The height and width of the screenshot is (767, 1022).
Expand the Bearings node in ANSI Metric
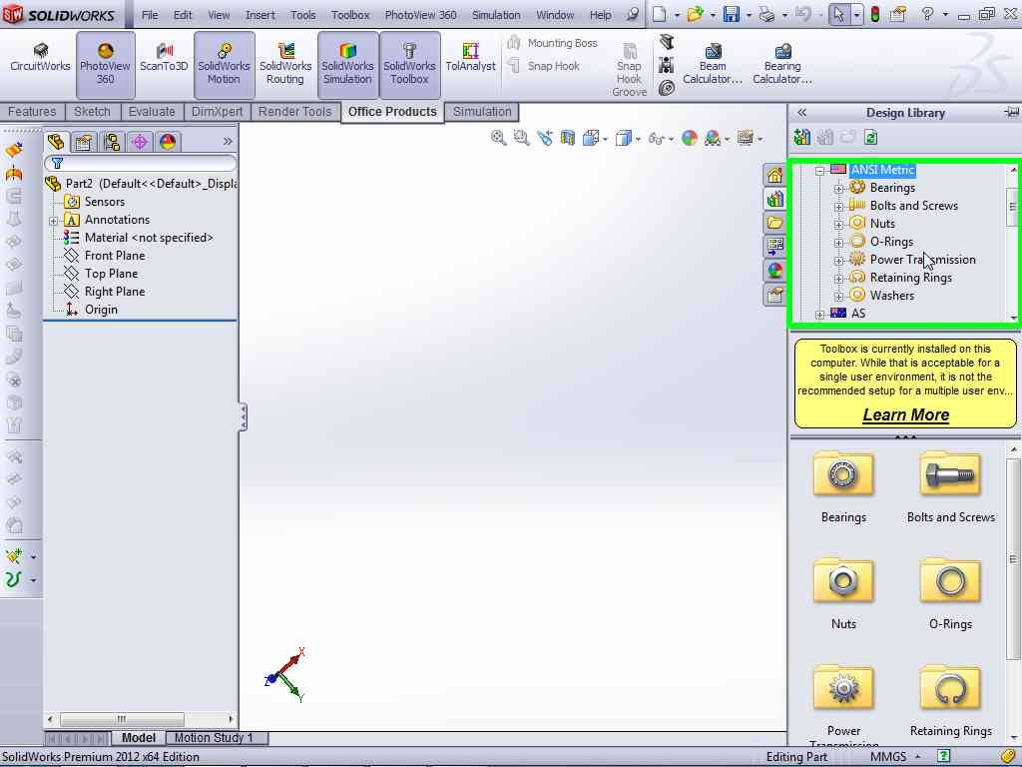pos(838,189)
